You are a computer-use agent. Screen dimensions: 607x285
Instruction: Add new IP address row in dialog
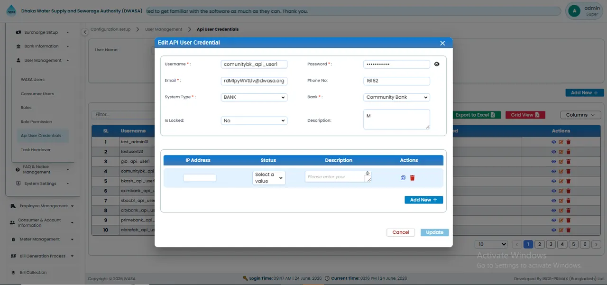423,200
